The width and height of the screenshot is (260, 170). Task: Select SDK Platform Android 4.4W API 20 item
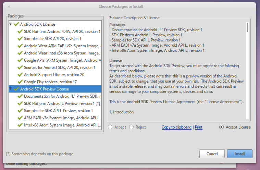click(x=62, y=32)
